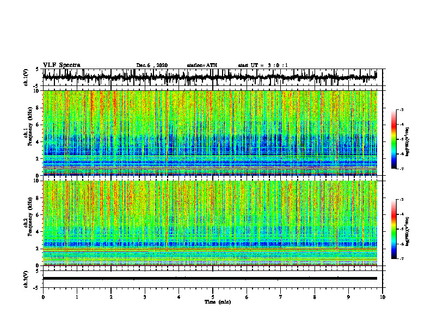The height and width of the screenshot is (333, 431).
Task: Click the "ch.1(V)" waveform axis label
Action: point(26,77)
